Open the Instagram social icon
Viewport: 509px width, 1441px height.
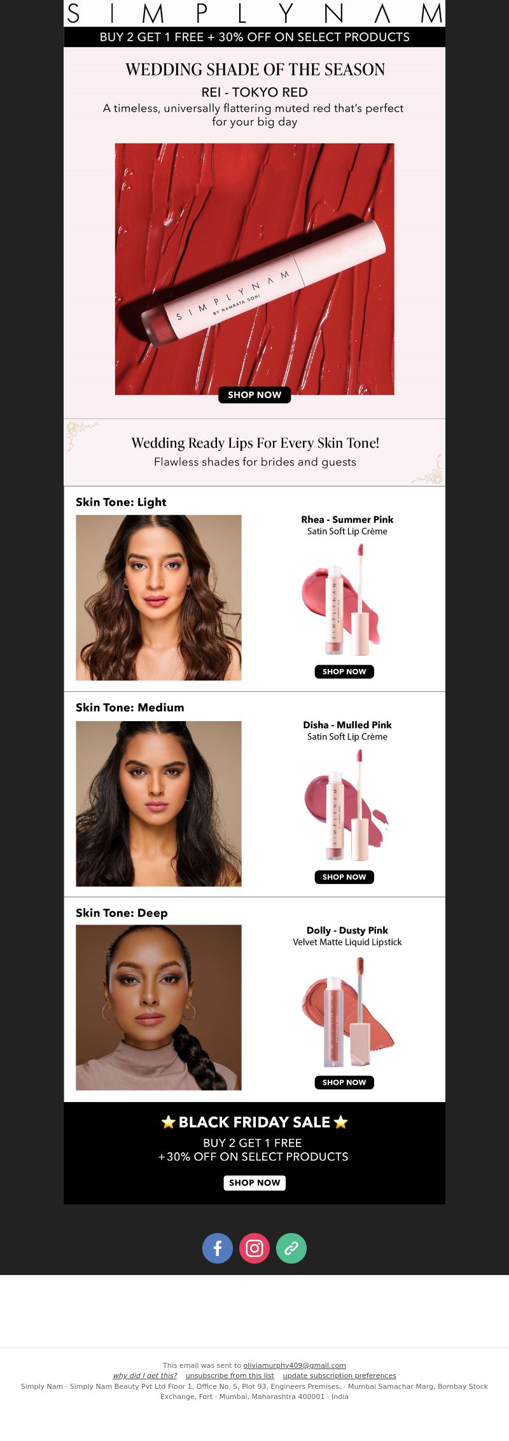point(254,1248)
